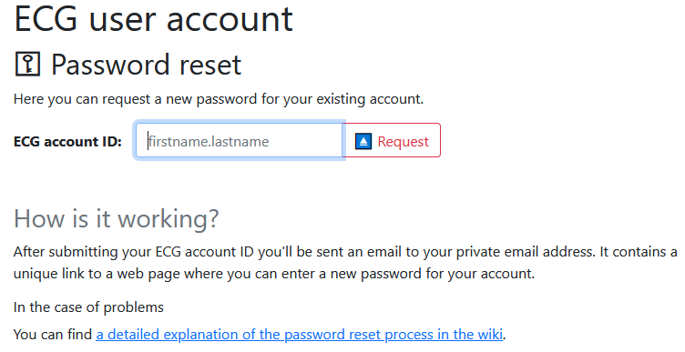This screenshot has height=352, width=685.
Task: Click the 'You can find' text before the link
Action: [x=53, y=334]
